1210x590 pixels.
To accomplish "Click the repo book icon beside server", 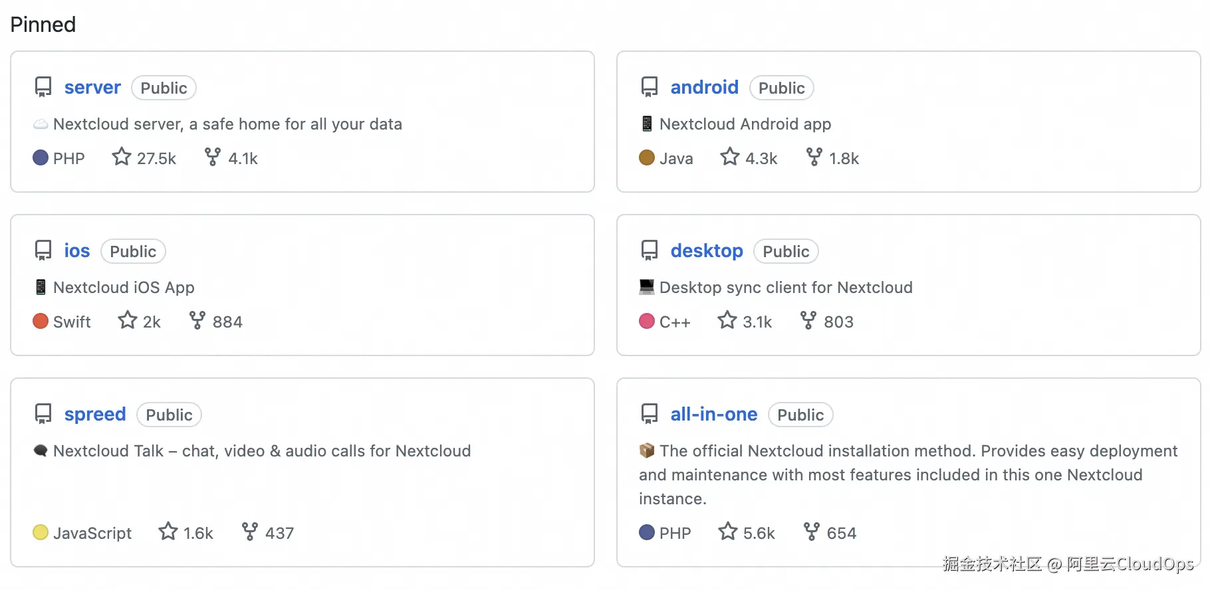I will (x=43, y=87).
